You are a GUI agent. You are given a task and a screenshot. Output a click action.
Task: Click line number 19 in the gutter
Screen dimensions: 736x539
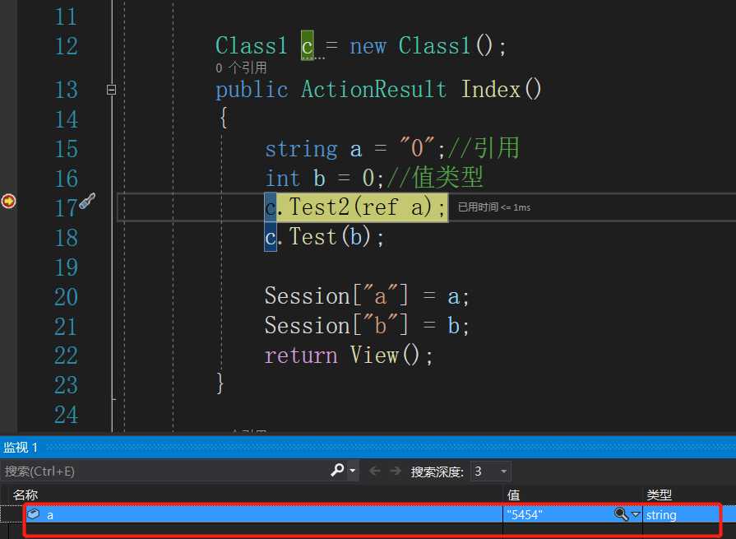point(66,267)
